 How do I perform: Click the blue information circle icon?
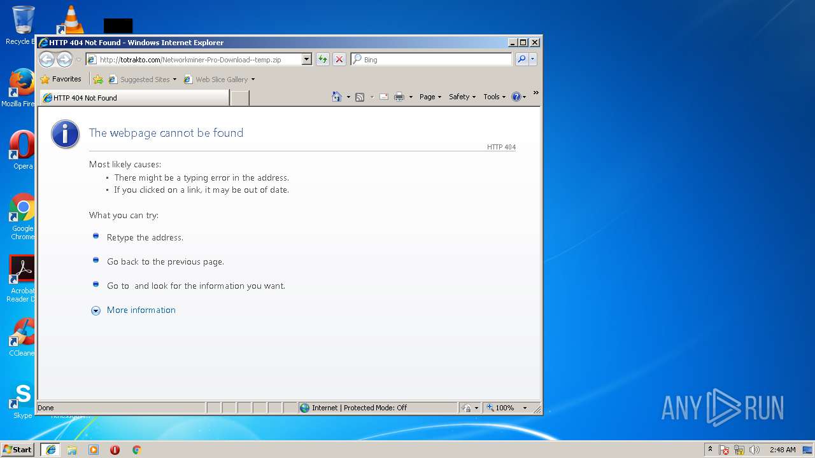66,134
